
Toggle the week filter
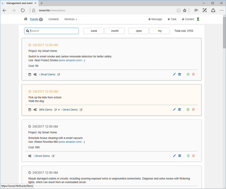[94, 31]
